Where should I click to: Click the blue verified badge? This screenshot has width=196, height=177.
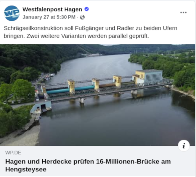click(87, 9)
